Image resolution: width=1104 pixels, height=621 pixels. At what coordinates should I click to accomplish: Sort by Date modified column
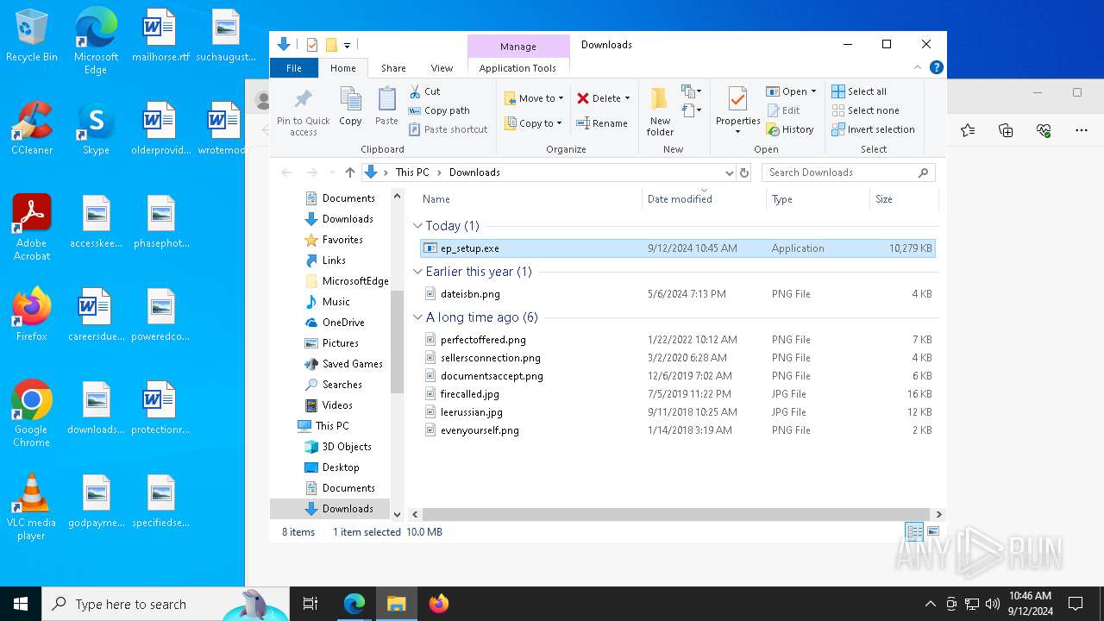coord(704,199)
